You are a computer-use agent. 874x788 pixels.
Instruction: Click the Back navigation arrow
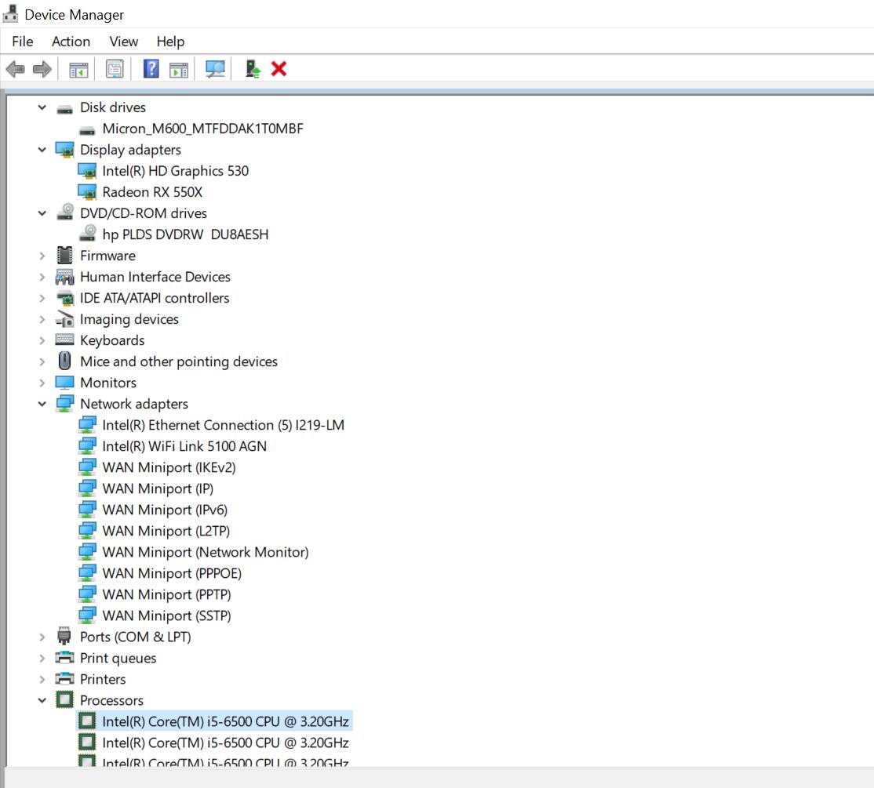[14, 69]
